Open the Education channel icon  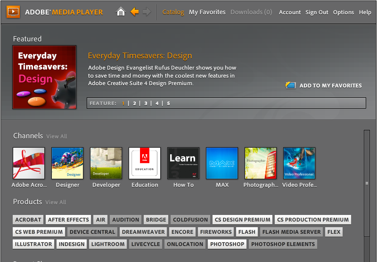pyautogui.click(x=145, y=163)
